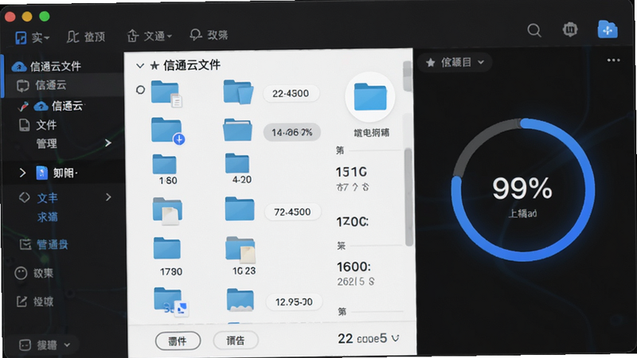Open the folder with blue plus badge

pyautogui.click(x=167, y=130)
